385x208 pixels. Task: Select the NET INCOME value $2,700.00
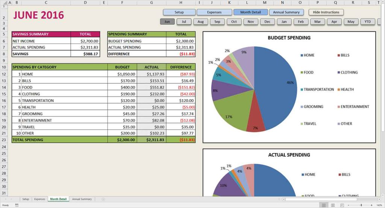(85, 41)
